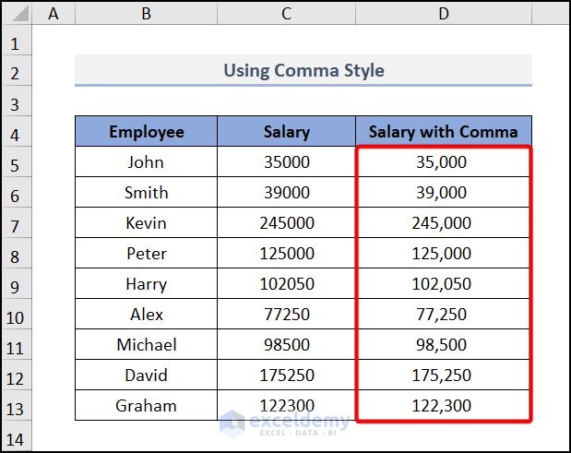Select column C header
The height and width of the screenshot is (453, 571).
point(287,14)
